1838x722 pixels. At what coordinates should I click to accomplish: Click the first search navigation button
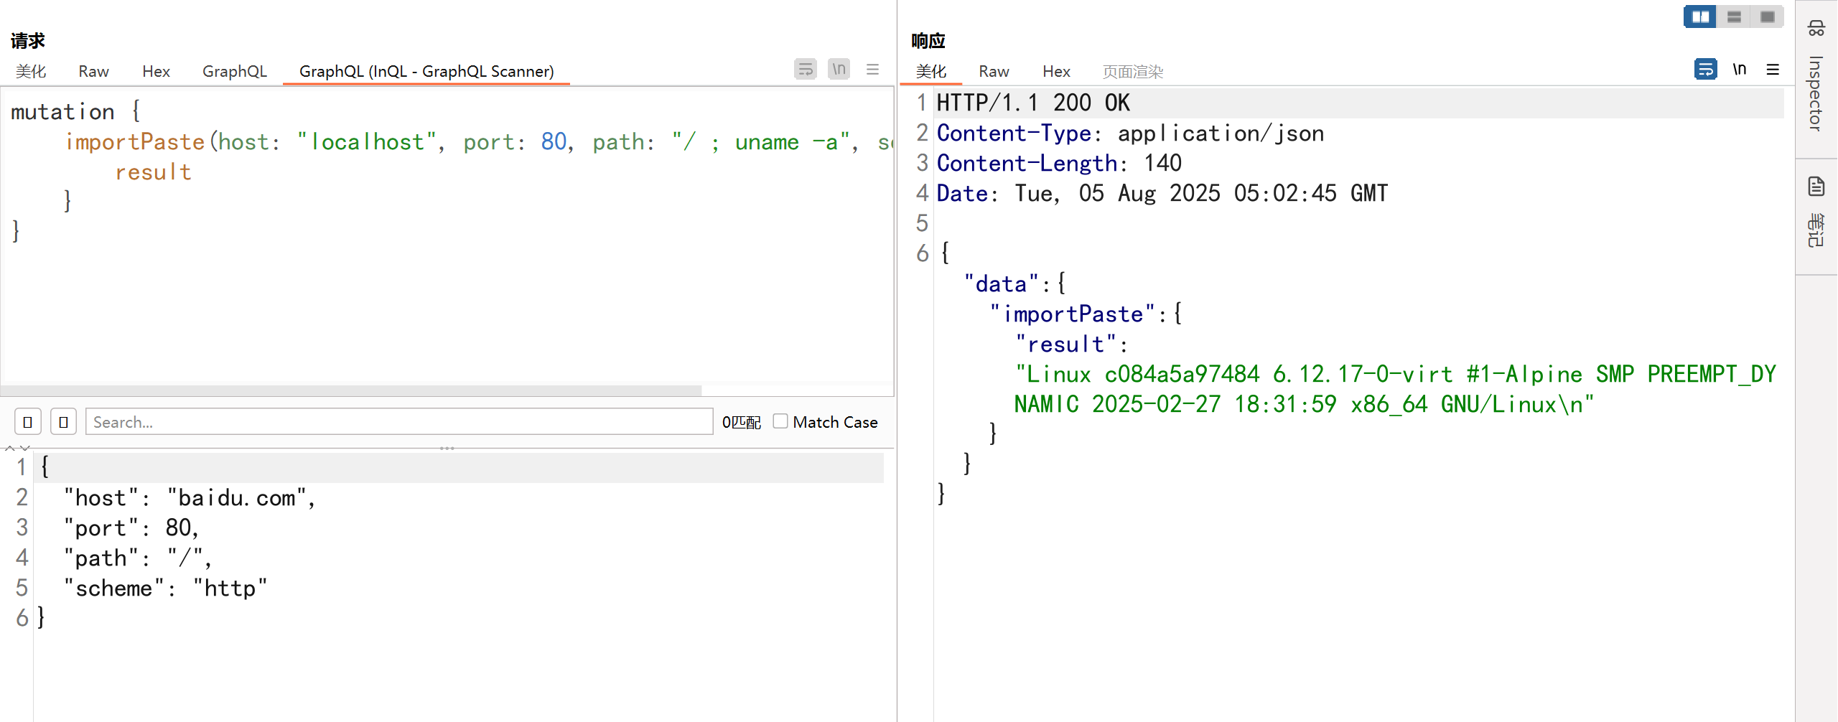(28, 422)
